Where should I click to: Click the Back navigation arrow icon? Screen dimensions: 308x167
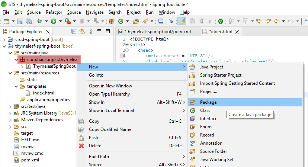[x=277, y=21]
